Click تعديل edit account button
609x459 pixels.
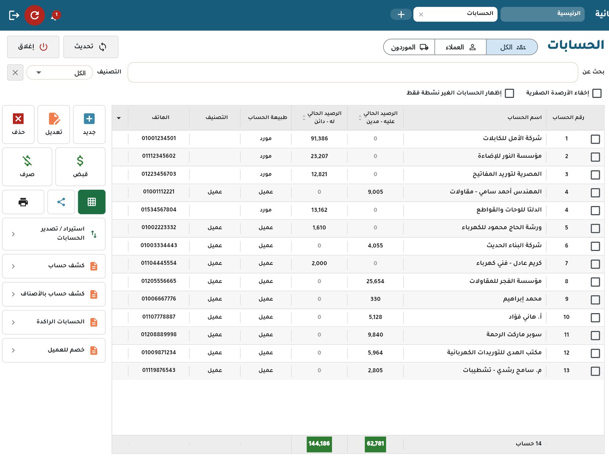click(54, 125)
